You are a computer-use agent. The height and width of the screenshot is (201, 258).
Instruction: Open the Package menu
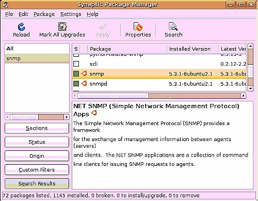point(44,14)
